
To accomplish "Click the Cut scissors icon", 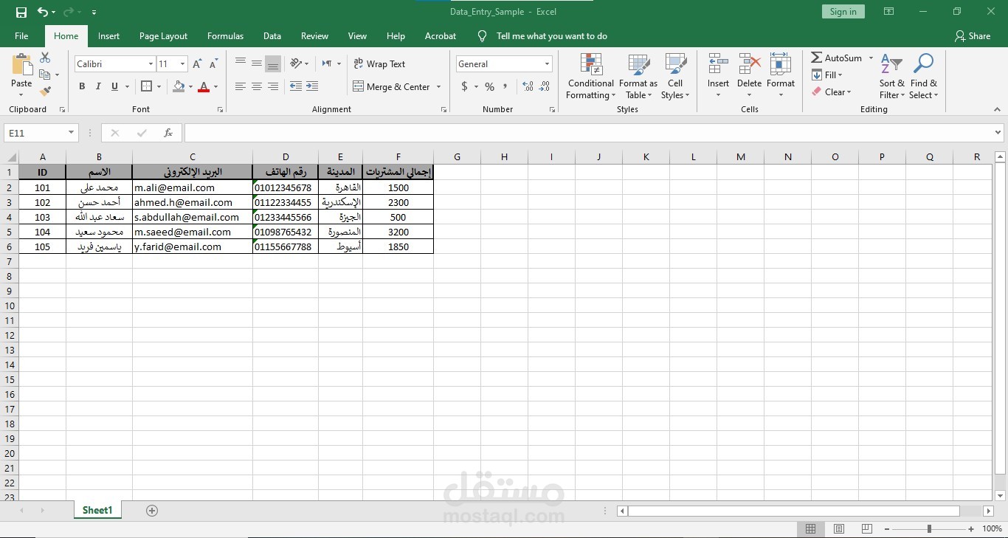I will coord(45,58).
